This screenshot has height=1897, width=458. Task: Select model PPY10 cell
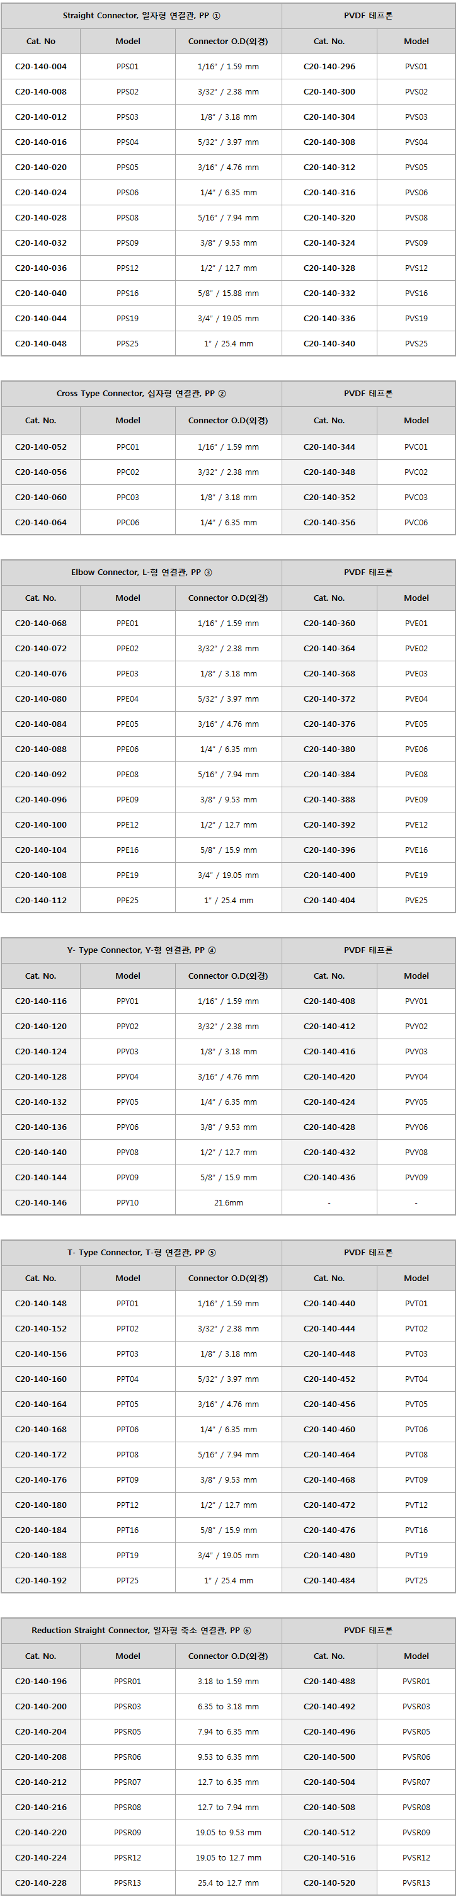127,1202
